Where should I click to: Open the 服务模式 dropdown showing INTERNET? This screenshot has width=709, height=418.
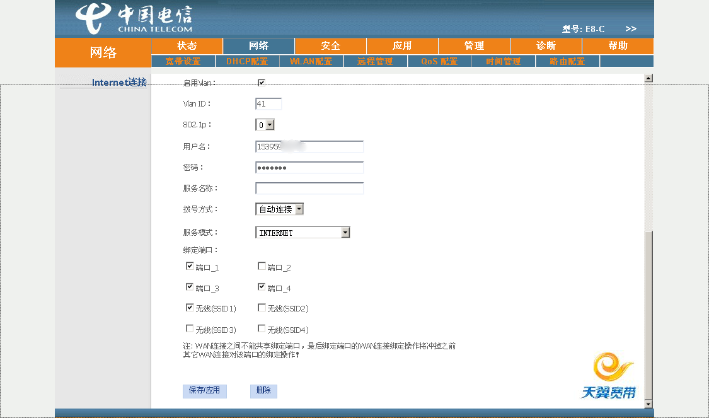coord(303,233)
